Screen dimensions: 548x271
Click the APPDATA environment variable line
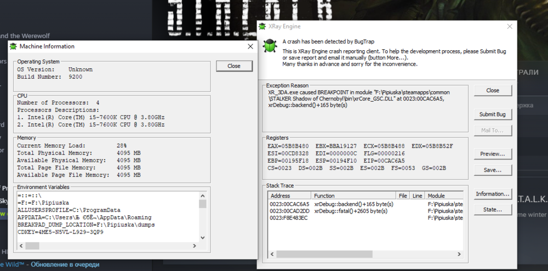pos(84,217)
